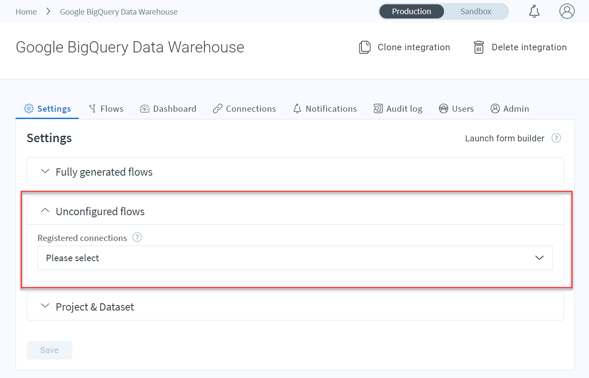The width and height of the screenshot is (589, 378).
Task: Switch environment to Production
Action: [x=411, y=12]
